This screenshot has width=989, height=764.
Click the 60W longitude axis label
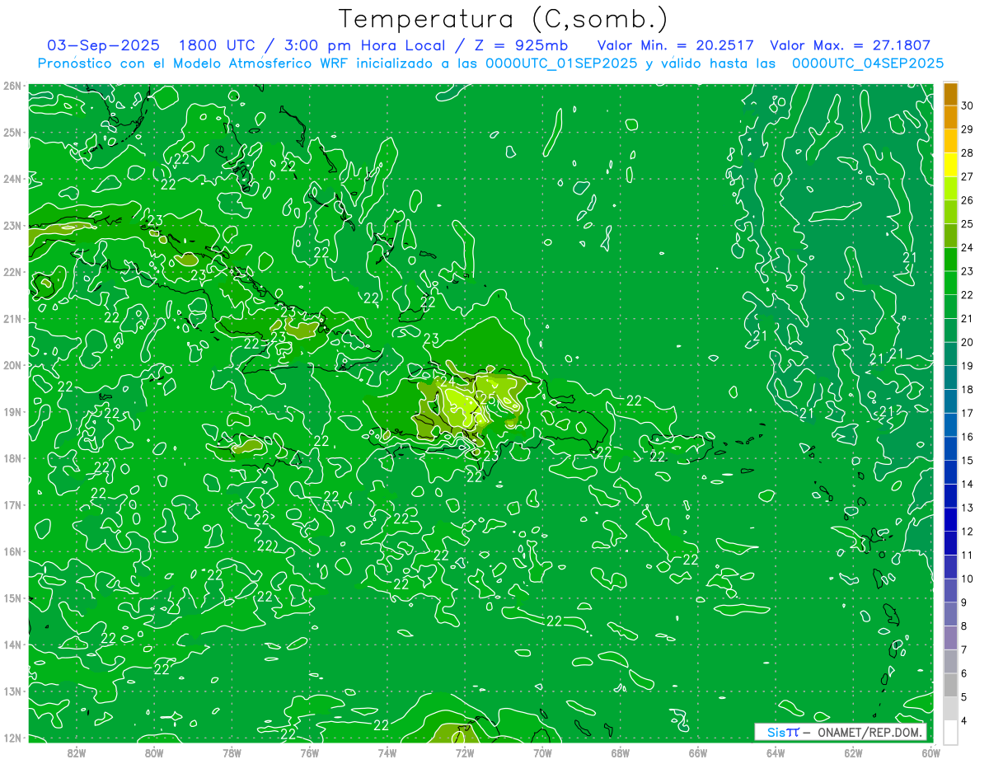point(930,752)
